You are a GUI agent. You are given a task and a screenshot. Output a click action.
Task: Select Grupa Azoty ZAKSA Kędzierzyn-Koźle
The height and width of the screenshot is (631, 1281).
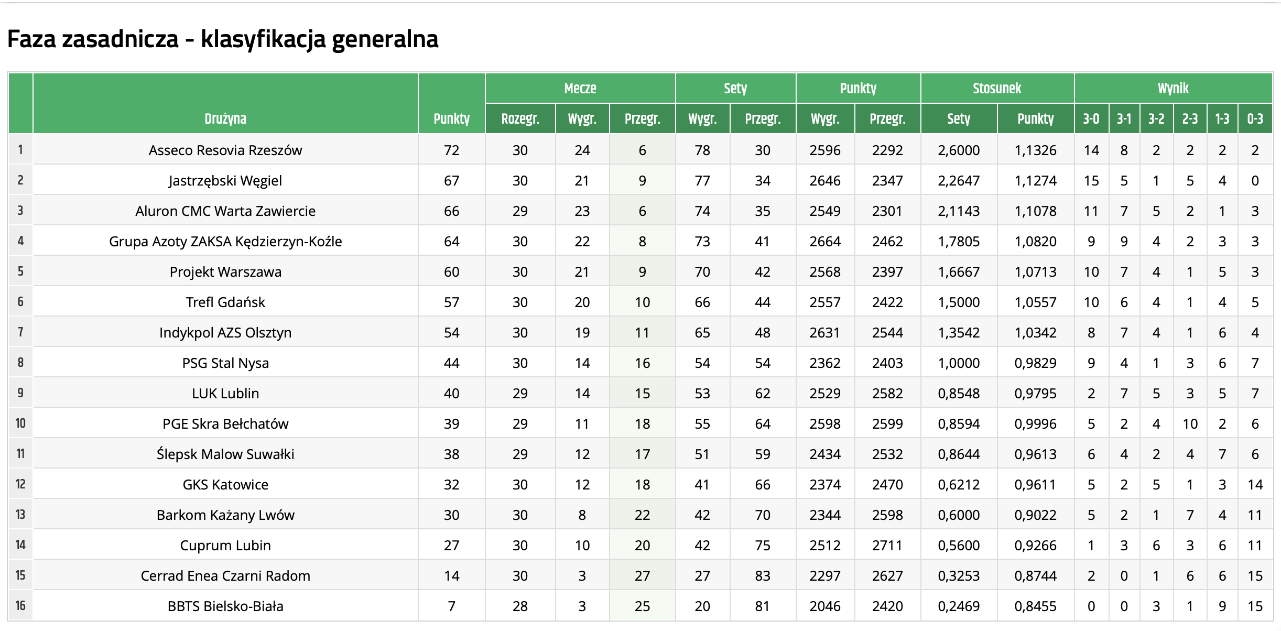225,242
